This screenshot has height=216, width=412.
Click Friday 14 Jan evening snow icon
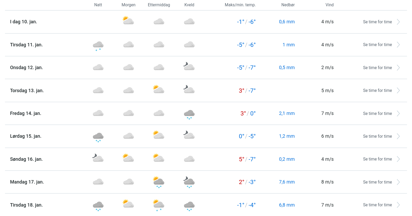189,114
